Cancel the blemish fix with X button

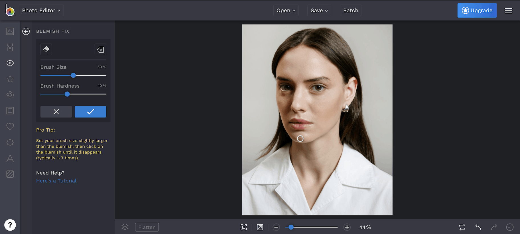coord(56,112)
